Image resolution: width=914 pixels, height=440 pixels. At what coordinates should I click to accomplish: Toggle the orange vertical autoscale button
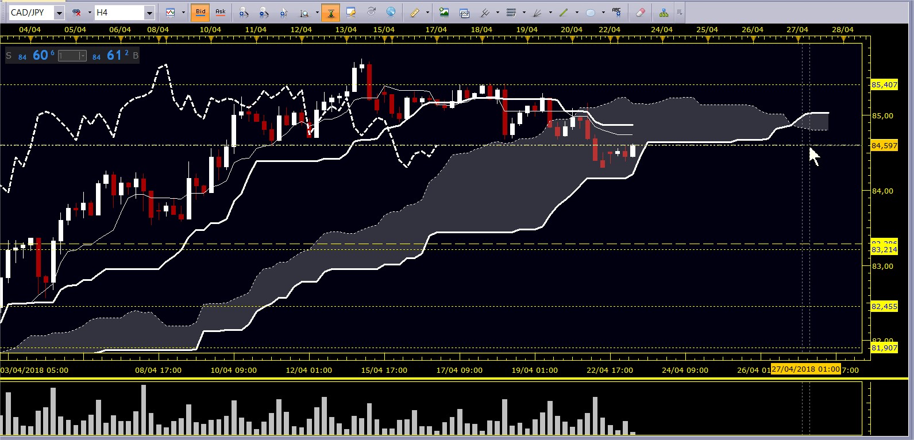(x=331, y=12)
